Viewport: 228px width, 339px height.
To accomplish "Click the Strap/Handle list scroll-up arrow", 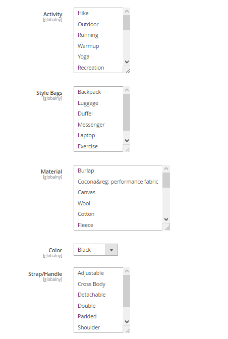I will pos(127,271).
